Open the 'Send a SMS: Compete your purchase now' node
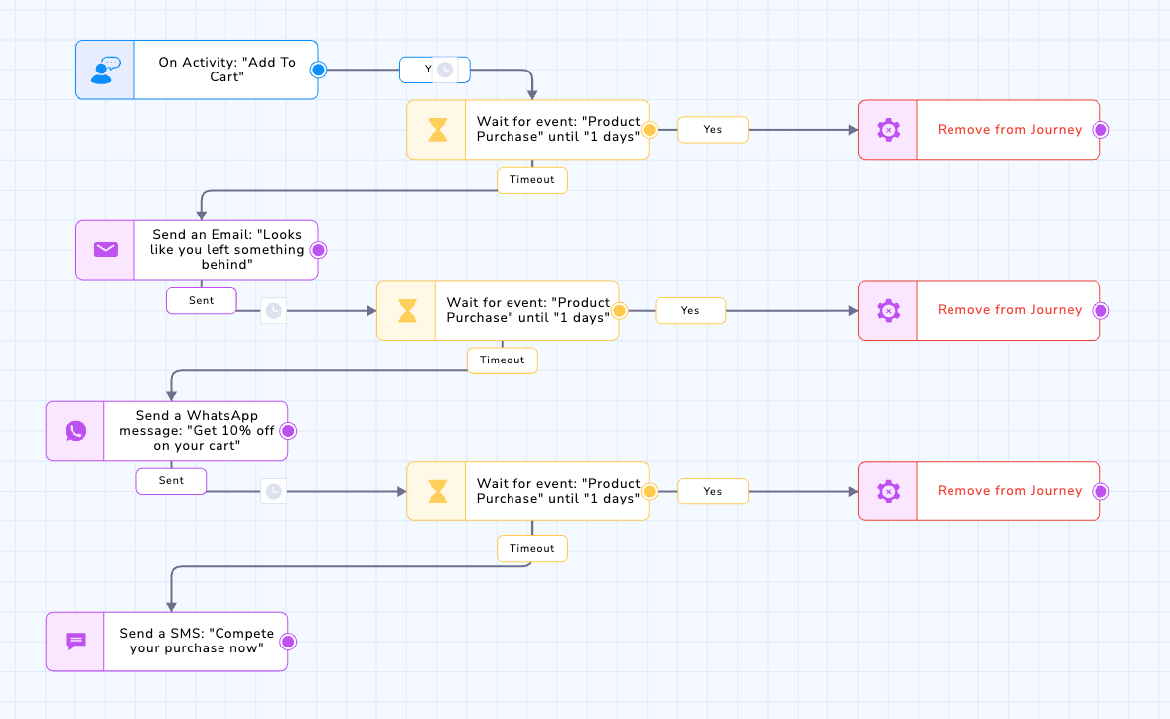Screen dimensions: 1170x719 point(167,642)
